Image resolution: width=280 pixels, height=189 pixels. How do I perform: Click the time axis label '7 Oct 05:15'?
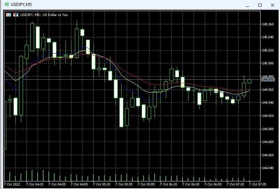coord(102,184)
